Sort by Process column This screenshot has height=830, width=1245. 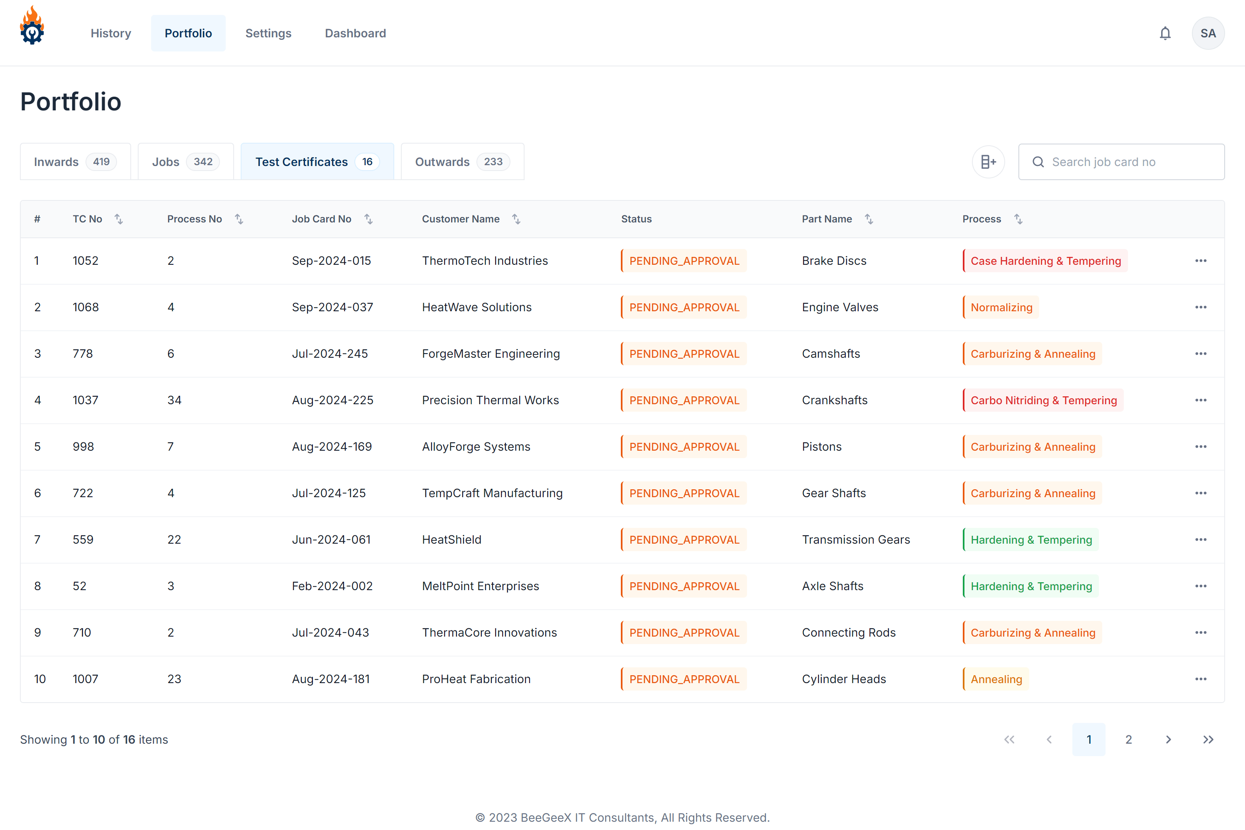point(1018,219)
